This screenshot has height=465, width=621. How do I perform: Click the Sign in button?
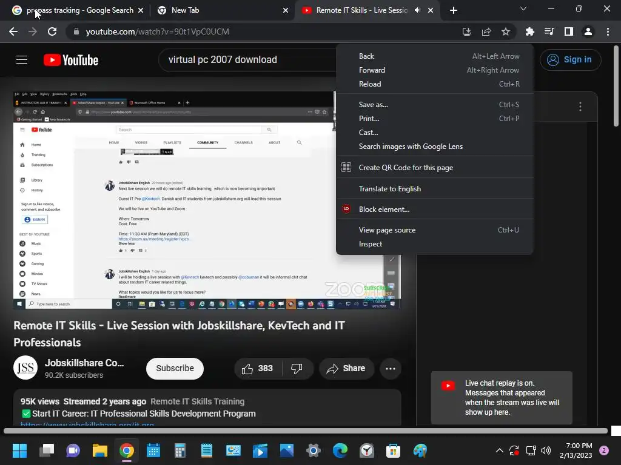point(570,60)
